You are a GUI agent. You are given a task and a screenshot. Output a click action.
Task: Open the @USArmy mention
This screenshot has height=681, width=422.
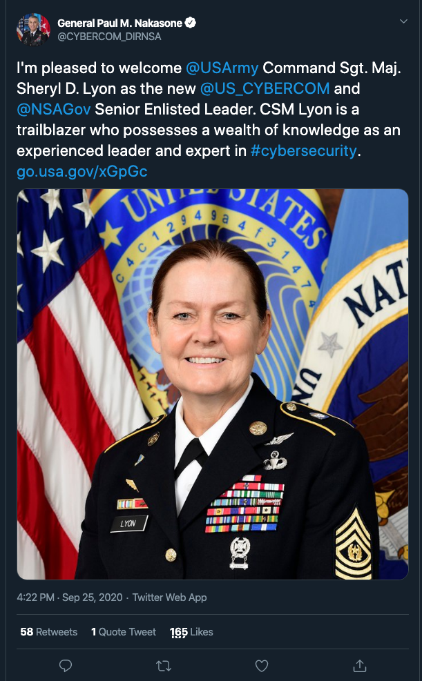[x=222, y=68]
